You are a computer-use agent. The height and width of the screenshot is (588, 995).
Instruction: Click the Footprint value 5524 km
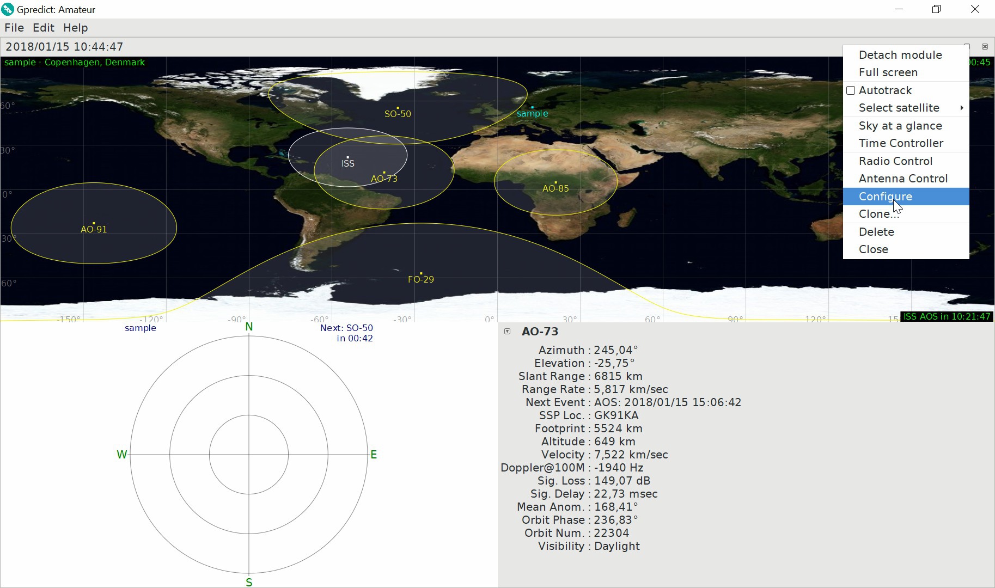[x=618, y=428]
